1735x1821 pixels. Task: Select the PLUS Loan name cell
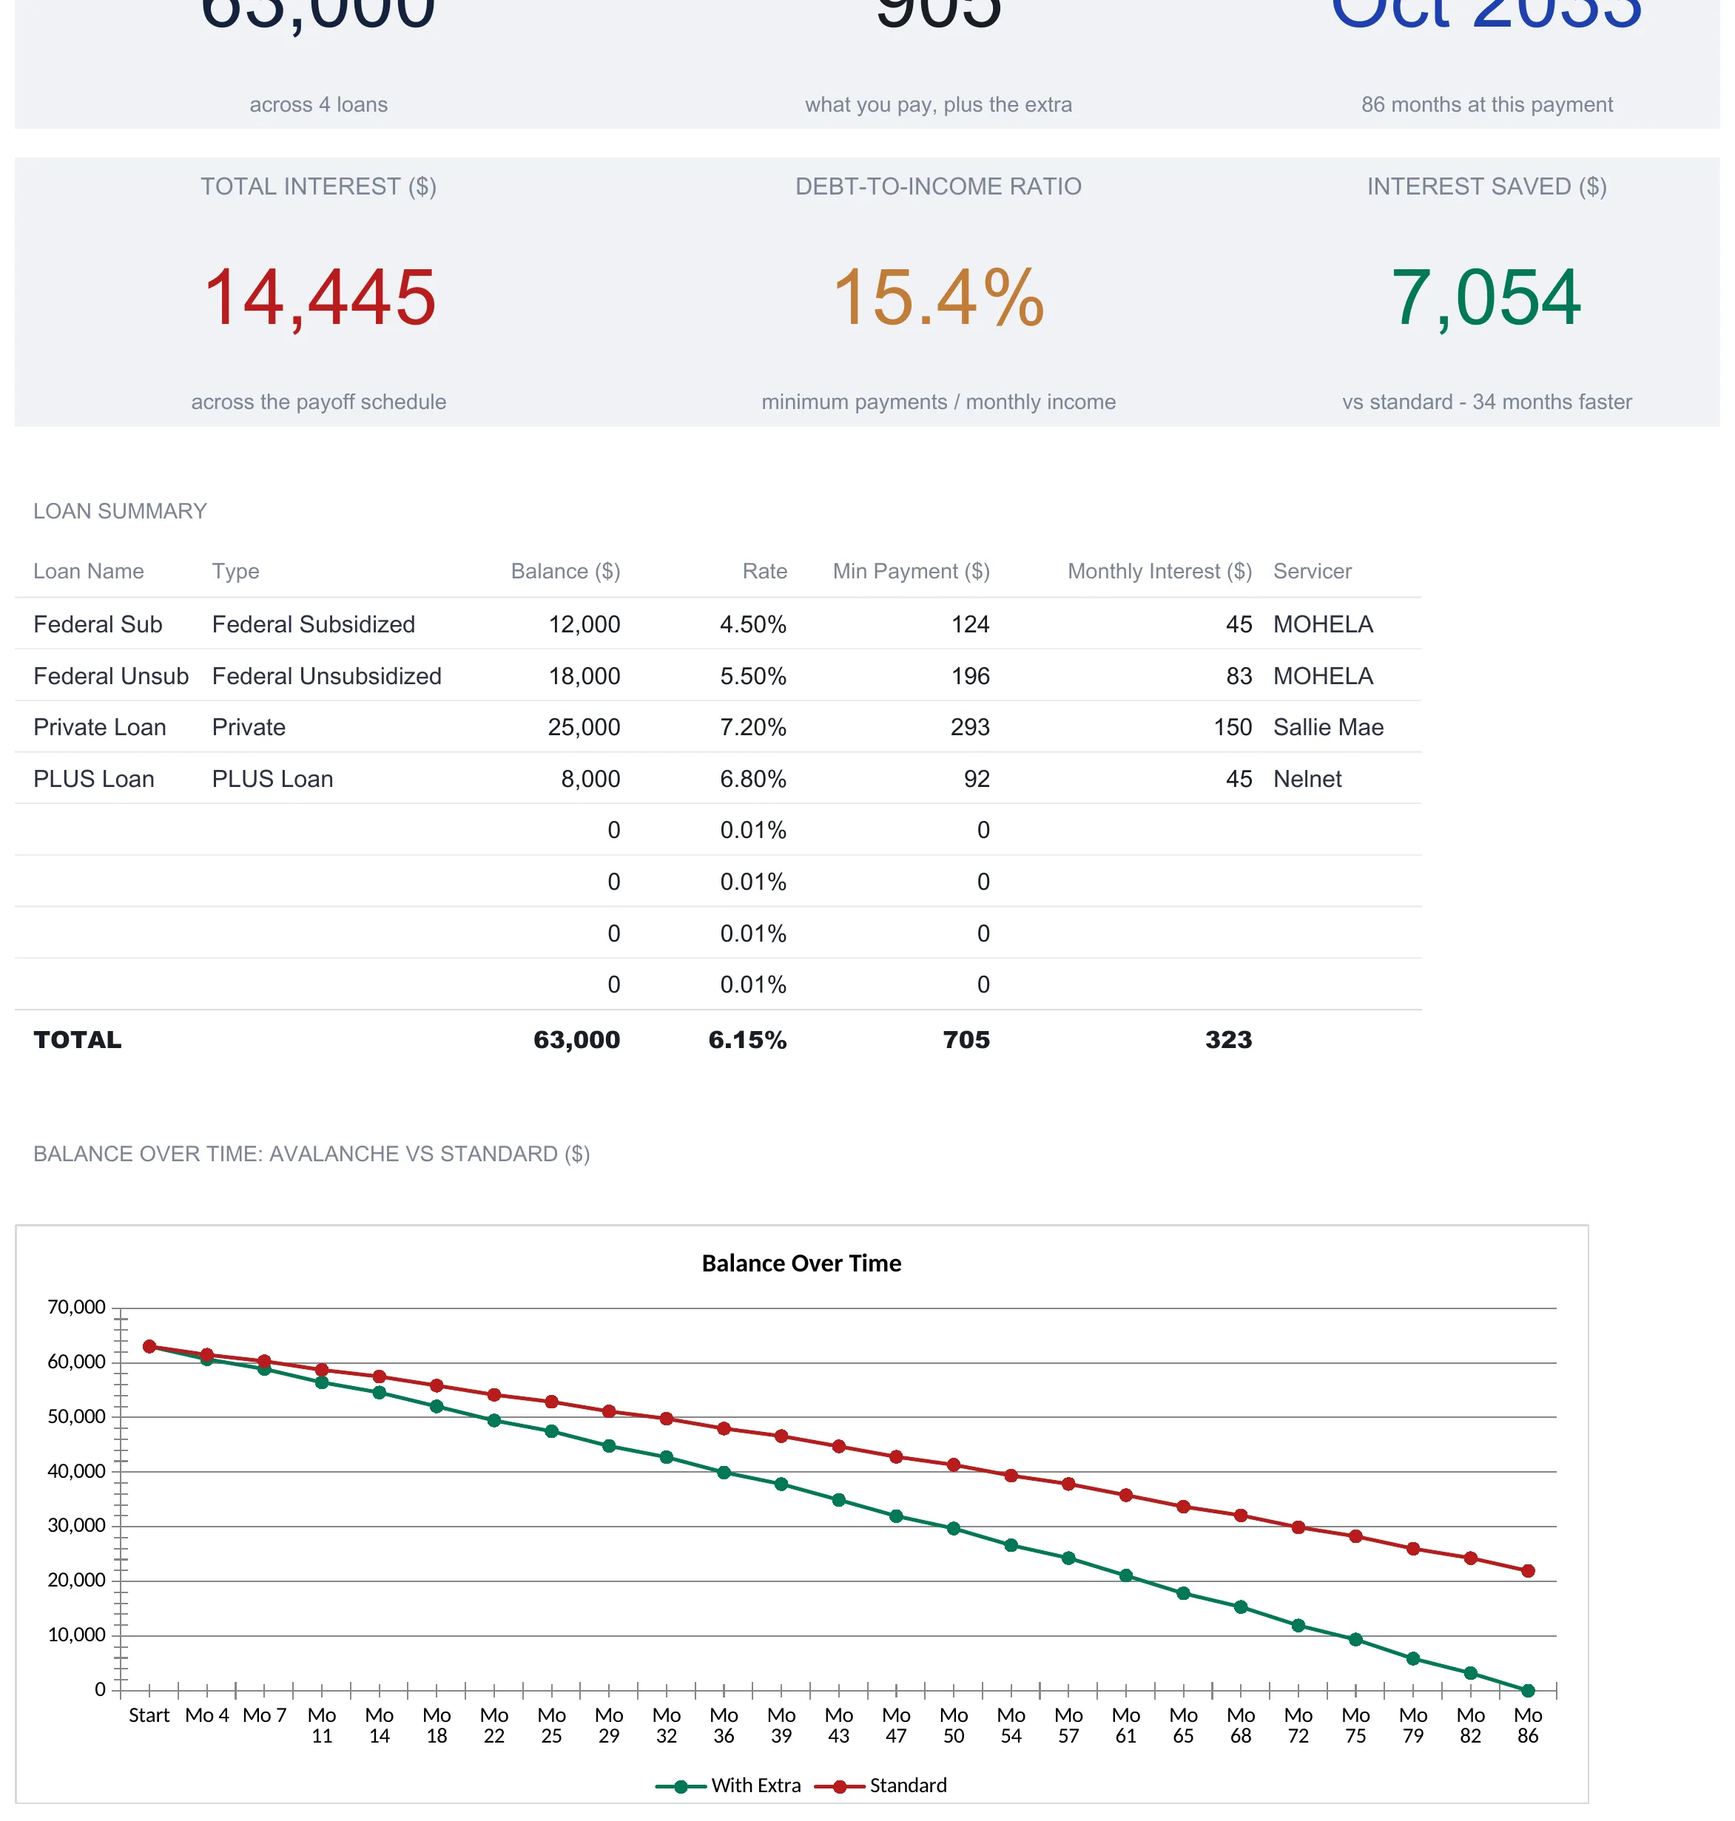pos(93,780)
